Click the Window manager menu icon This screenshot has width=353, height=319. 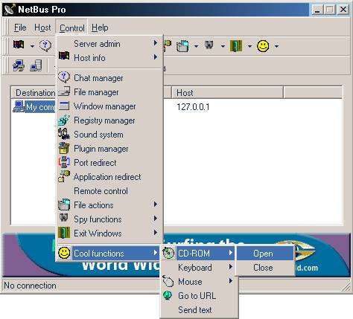coord(64,106)
